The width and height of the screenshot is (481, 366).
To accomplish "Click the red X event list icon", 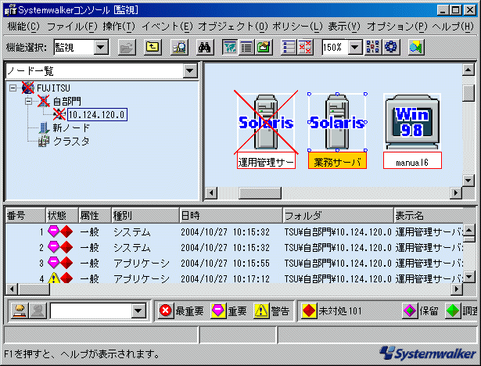I will click(305, 47).
